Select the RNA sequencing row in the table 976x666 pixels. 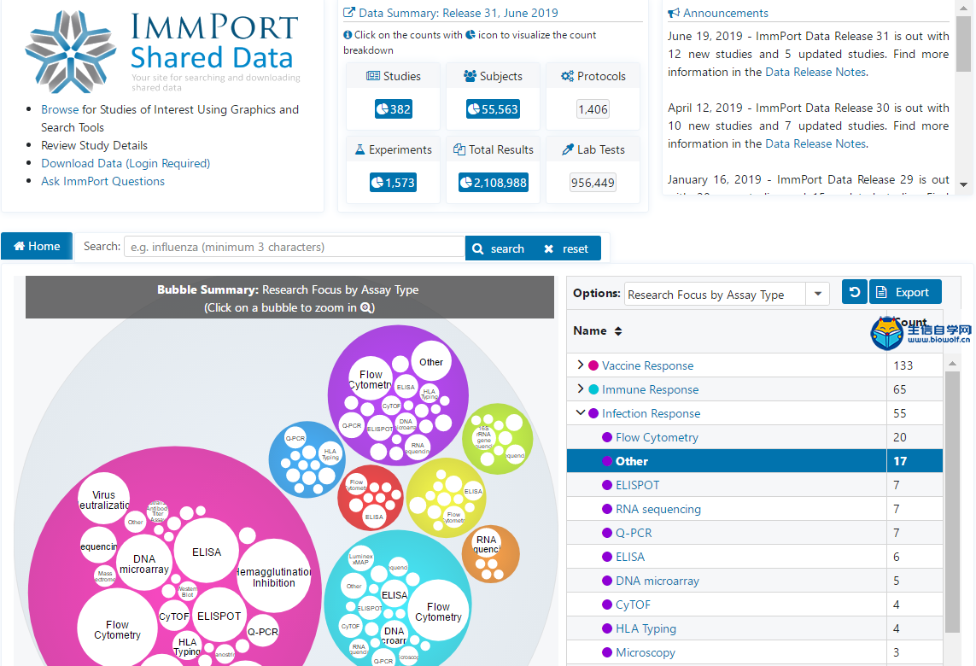click(754, 509)
